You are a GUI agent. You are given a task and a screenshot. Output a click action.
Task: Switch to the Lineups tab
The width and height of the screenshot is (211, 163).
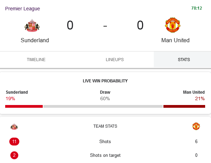coord(115,60)
